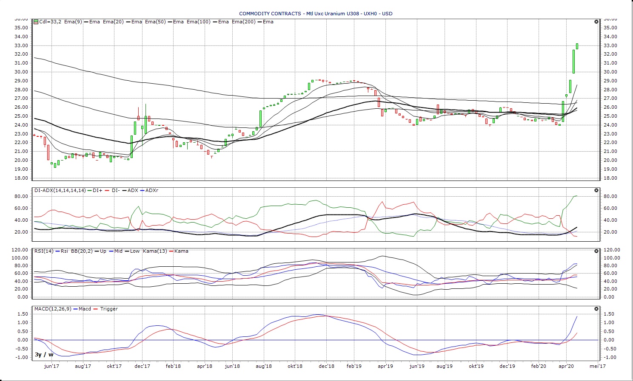Click the dec'17 date axis label

pos(143,366)
